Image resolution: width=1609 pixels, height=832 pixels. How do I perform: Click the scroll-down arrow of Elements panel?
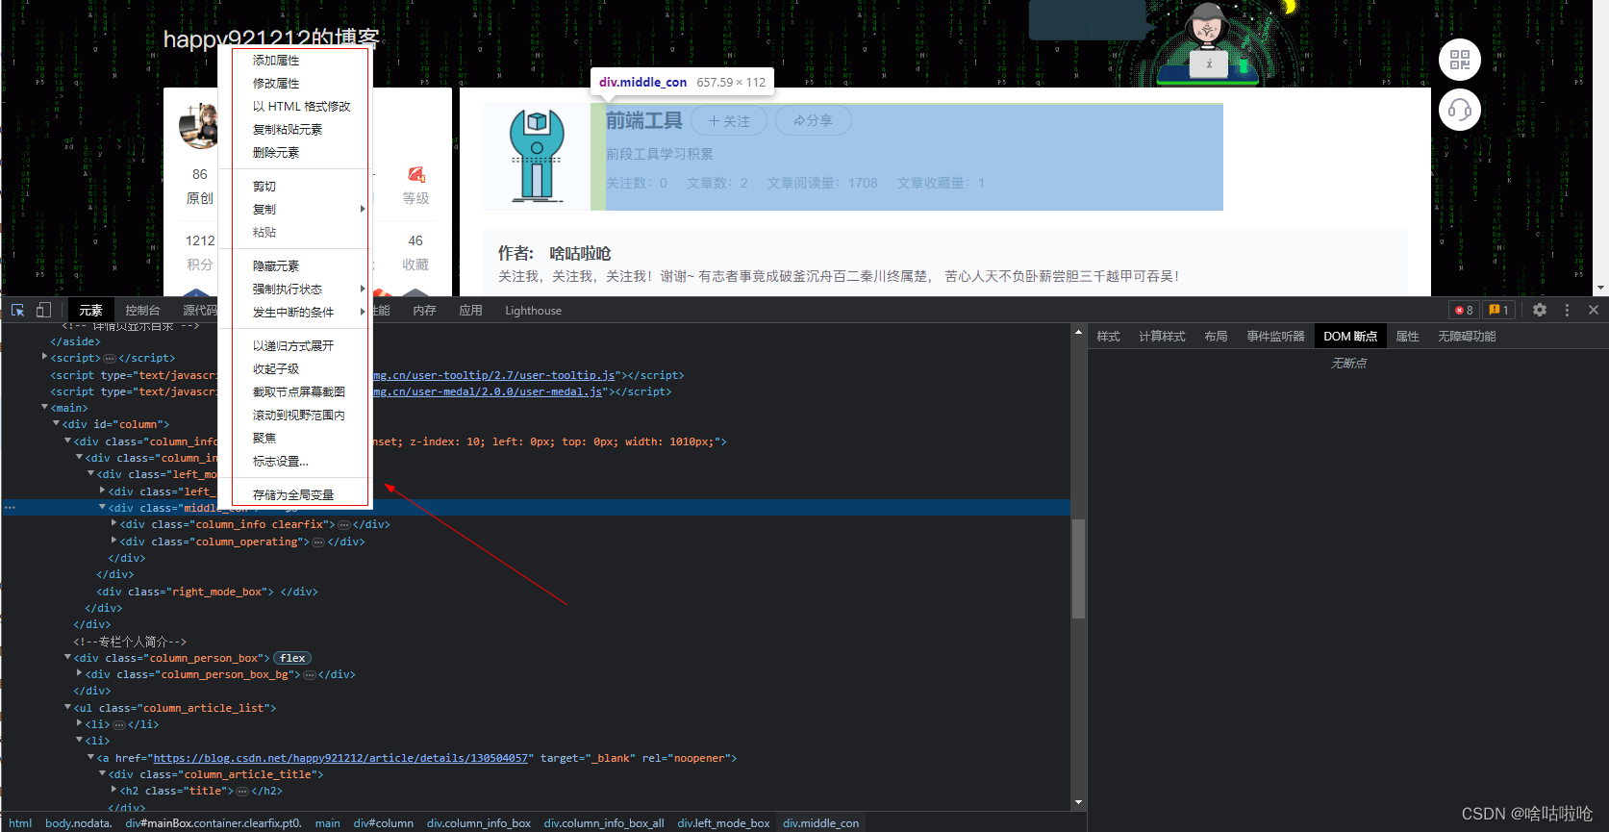(1078, 802)
